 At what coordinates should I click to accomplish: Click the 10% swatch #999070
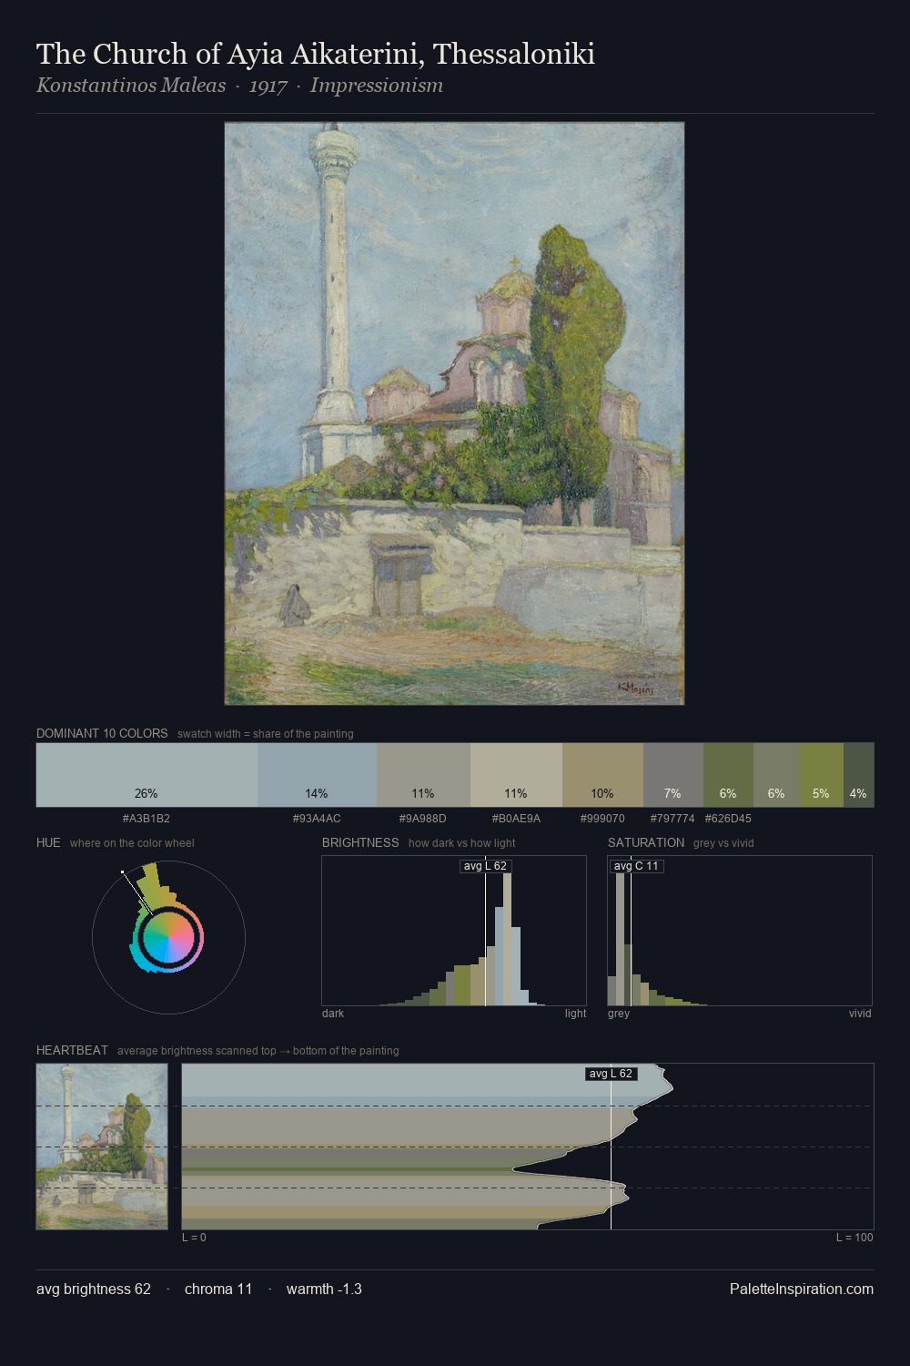[x=602, y=775]
